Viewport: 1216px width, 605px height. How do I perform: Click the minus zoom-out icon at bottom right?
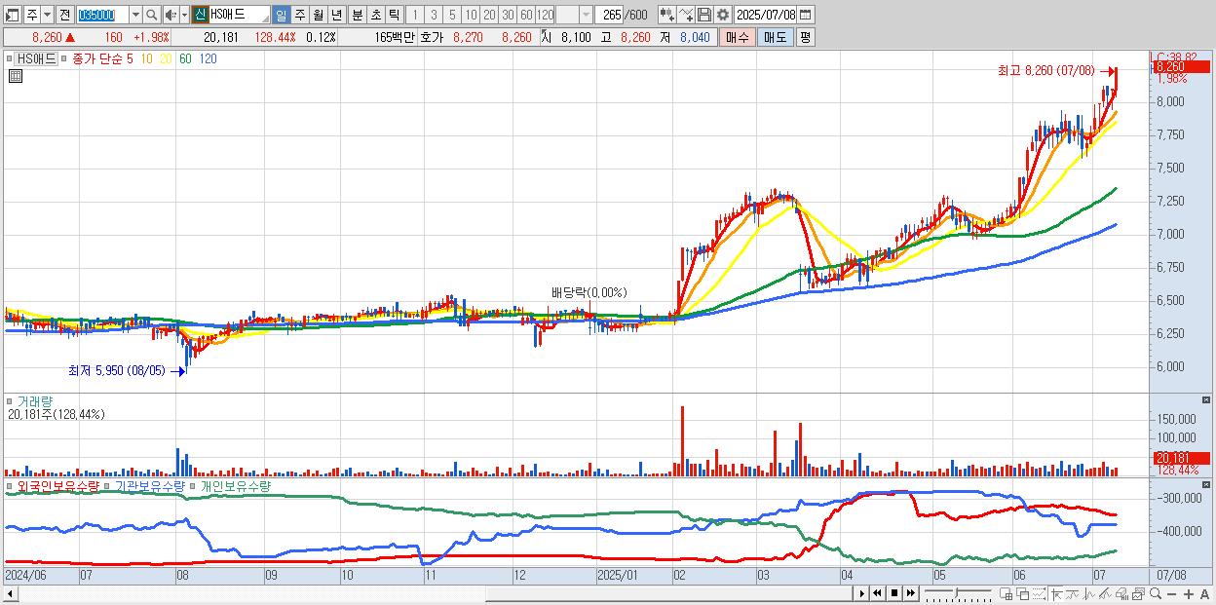1171,594
